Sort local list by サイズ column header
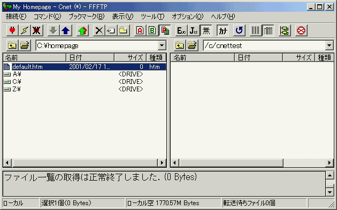Viewport: 337px width, 210px height. coord(130,58)
